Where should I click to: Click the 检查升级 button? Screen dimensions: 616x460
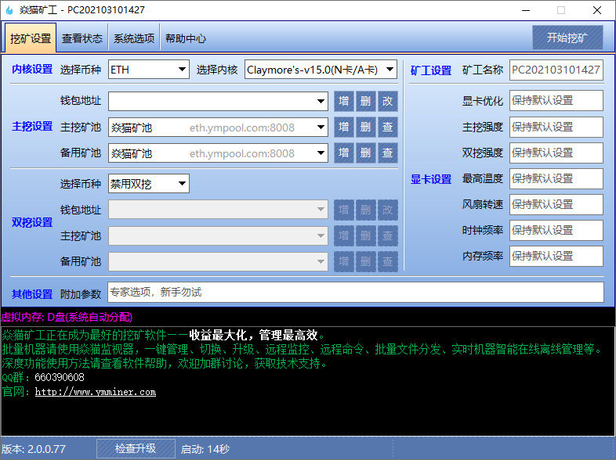(136, 448)
